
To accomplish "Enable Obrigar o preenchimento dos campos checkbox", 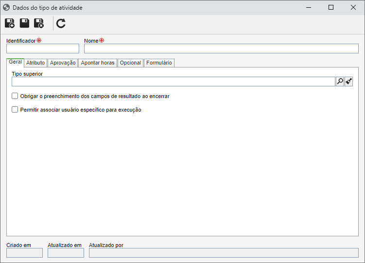I will pyautogui.click(x=15, y=96).
